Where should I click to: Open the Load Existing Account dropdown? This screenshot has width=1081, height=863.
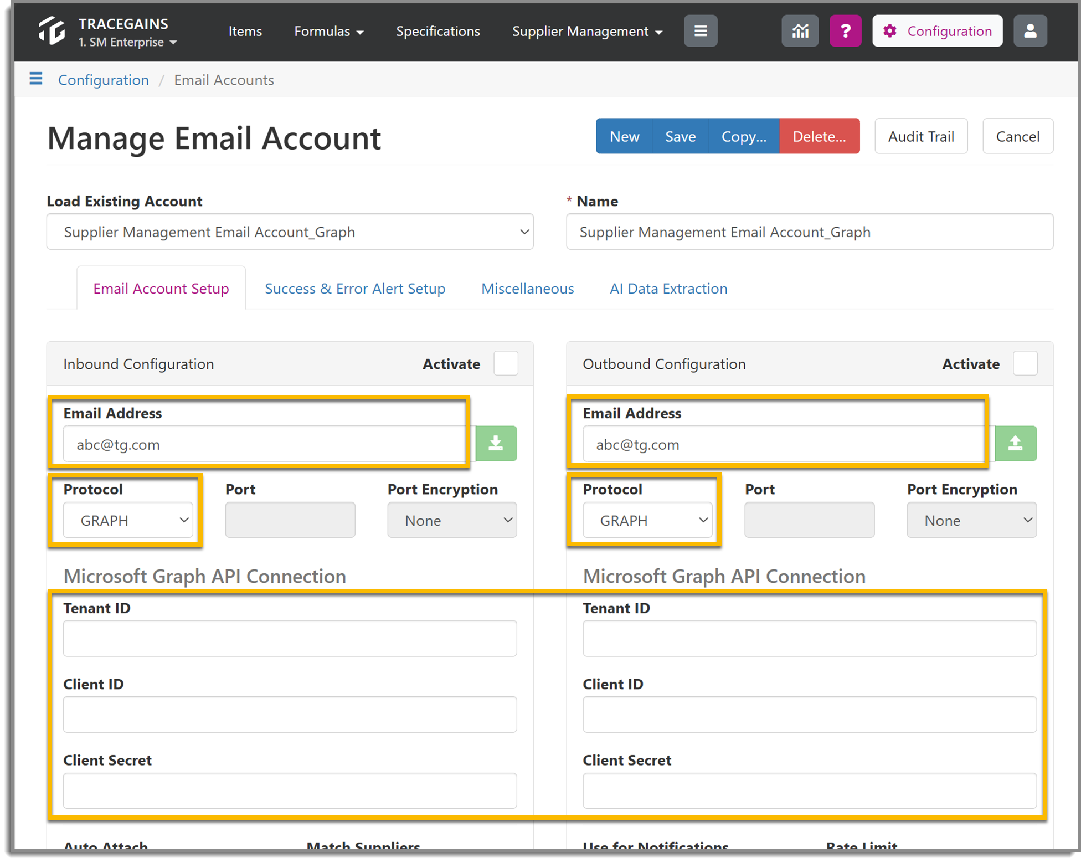coord(290,232)
